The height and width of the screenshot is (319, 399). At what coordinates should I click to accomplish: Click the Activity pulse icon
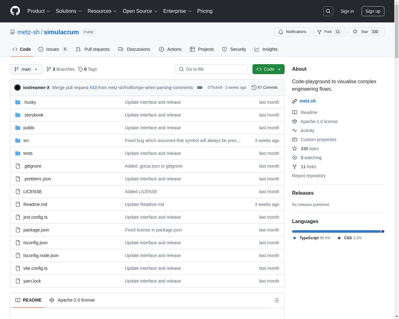pos(295,131)
